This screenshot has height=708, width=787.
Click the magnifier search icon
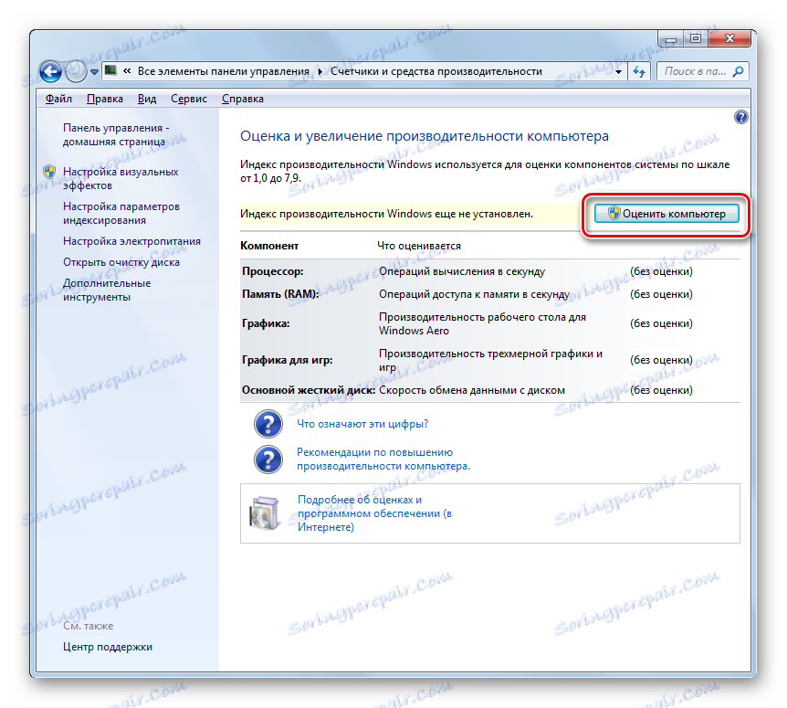tap(739, 71)
